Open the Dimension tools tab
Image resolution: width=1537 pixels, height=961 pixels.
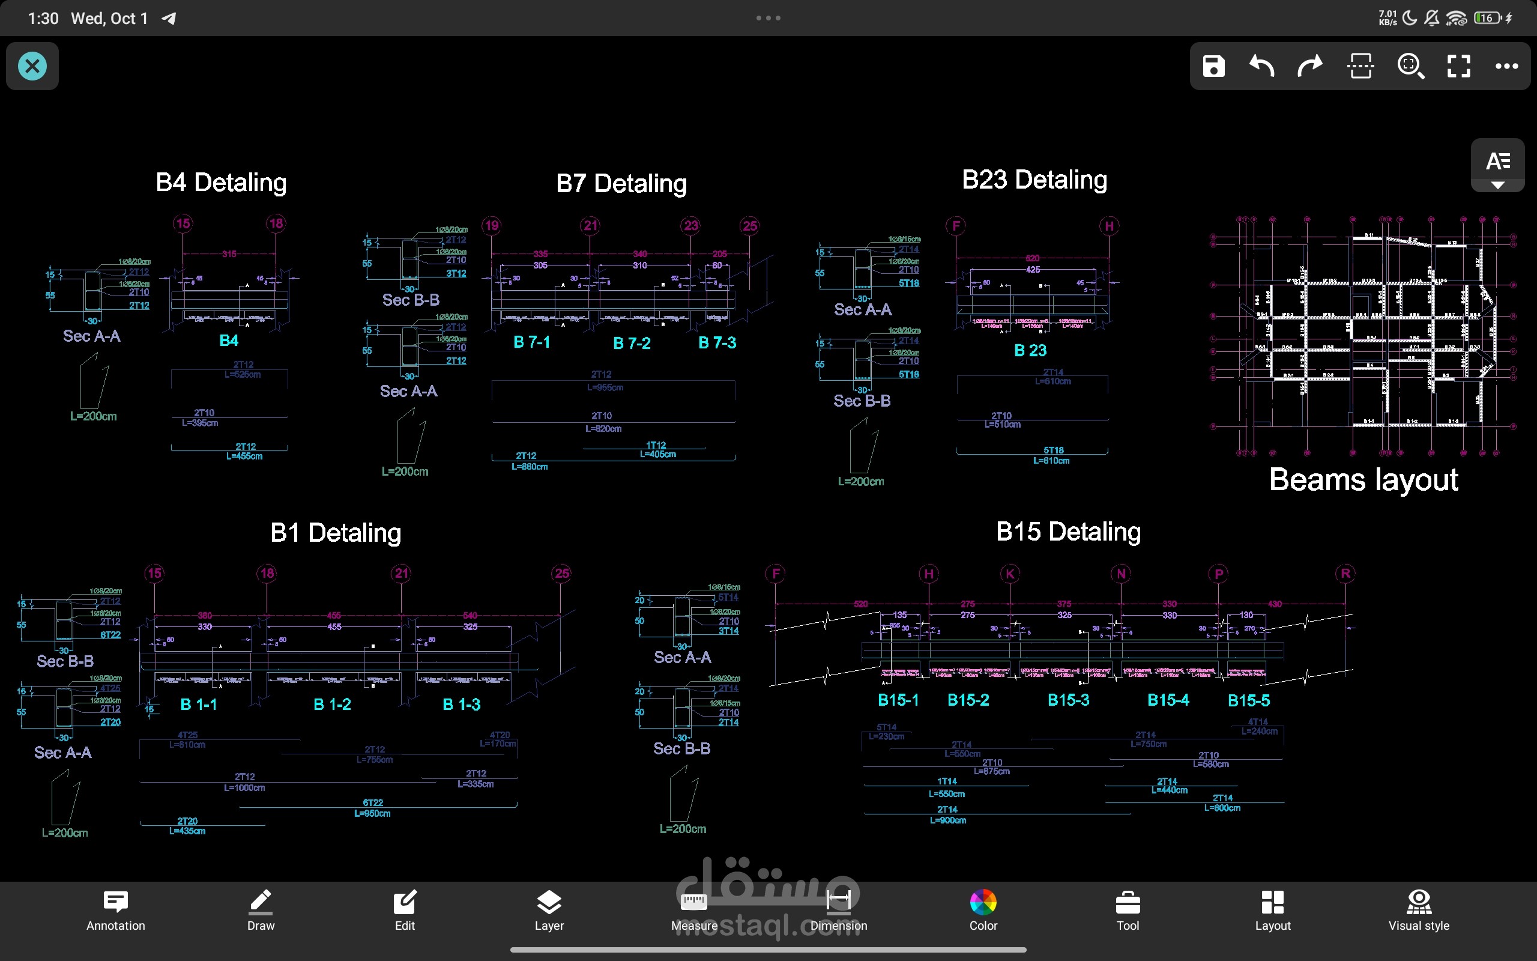[838, 910]
